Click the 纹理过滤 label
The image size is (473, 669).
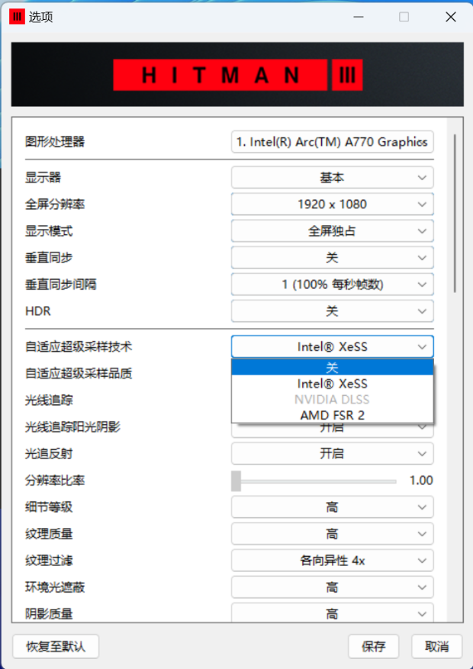click(x=49, y=560)
